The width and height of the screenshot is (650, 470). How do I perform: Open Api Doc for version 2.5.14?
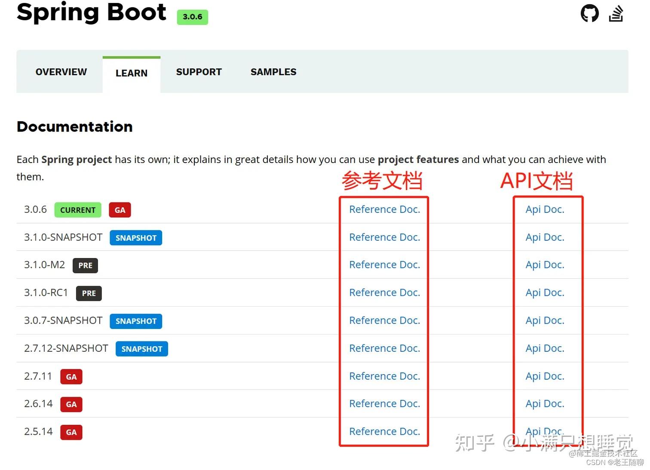[545, 431]
